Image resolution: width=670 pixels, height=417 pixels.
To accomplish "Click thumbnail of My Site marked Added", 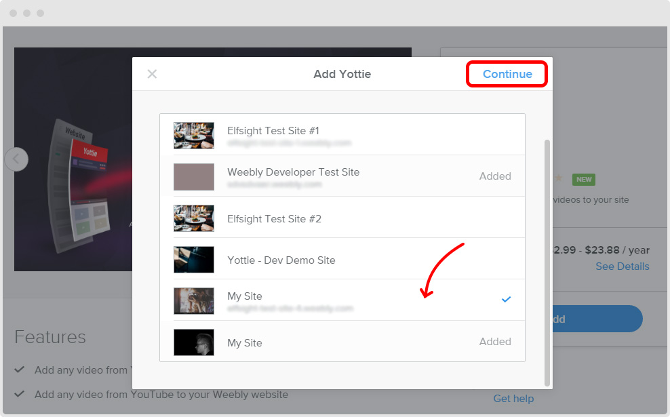I will [x=193, y=342].
